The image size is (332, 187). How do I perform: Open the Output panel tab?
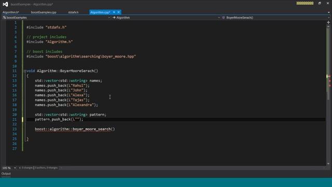(6, 173)
